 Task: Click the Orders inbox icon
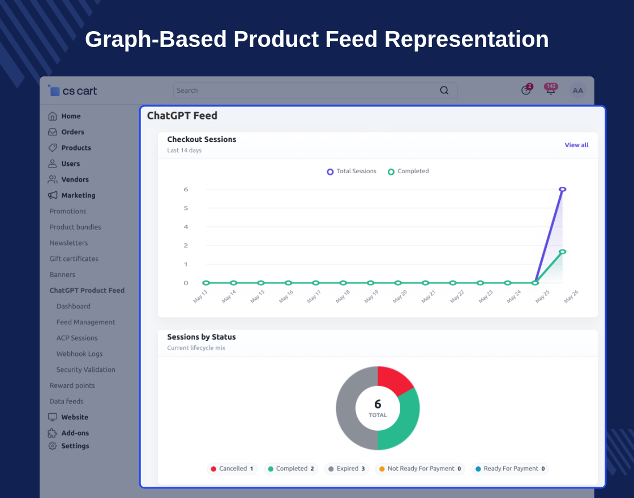click(53, 132)
